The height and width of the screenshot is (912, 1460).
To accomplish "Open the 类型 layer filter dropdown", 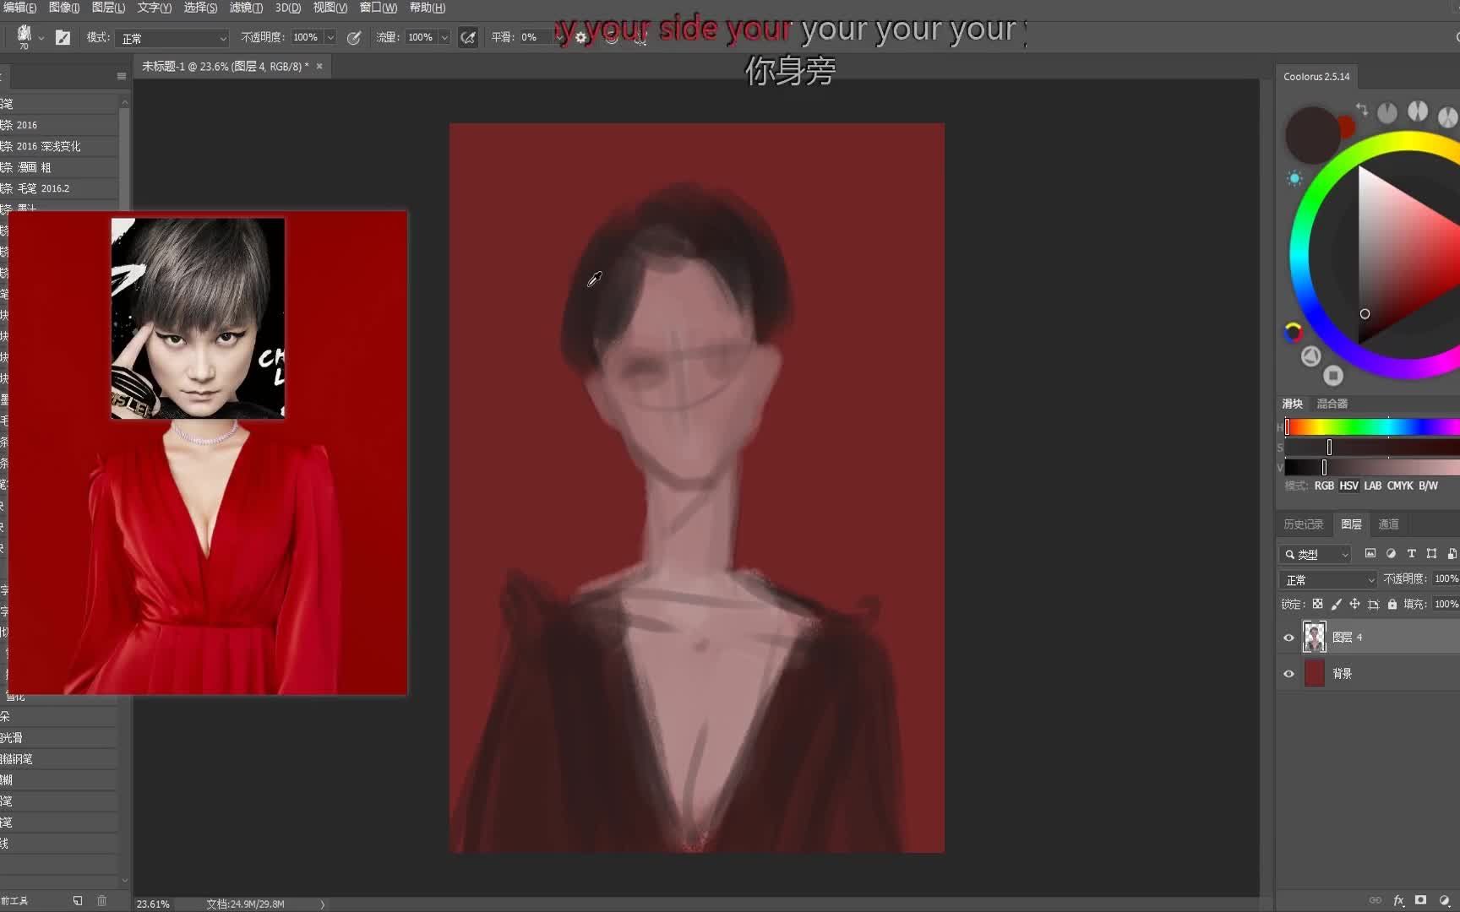I will pos(1316,555).
